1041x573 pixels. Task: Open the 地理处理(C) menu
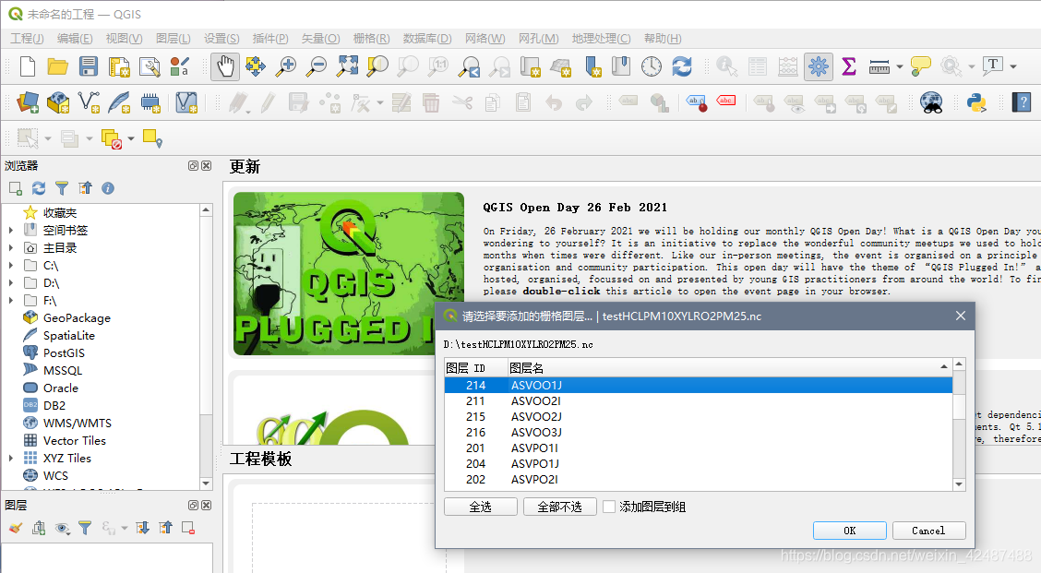coord(601,39)
